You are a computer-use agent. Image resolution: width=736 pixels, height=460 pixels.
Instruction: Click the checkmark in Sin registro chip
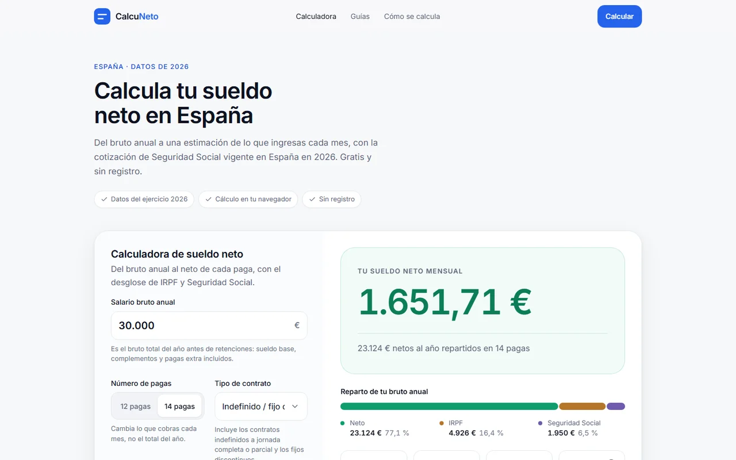pyautogui.click(x=312, y=199)
